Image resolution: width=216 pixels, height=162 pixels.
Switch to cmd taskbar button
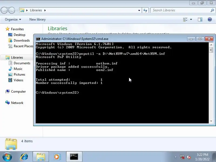(x=74, y=157)
